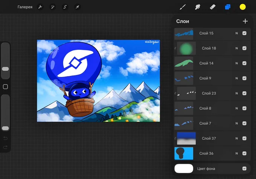This screenshot has width=256, height=179.
Task: Add a new layer with plus button
Action: (245, 21)
